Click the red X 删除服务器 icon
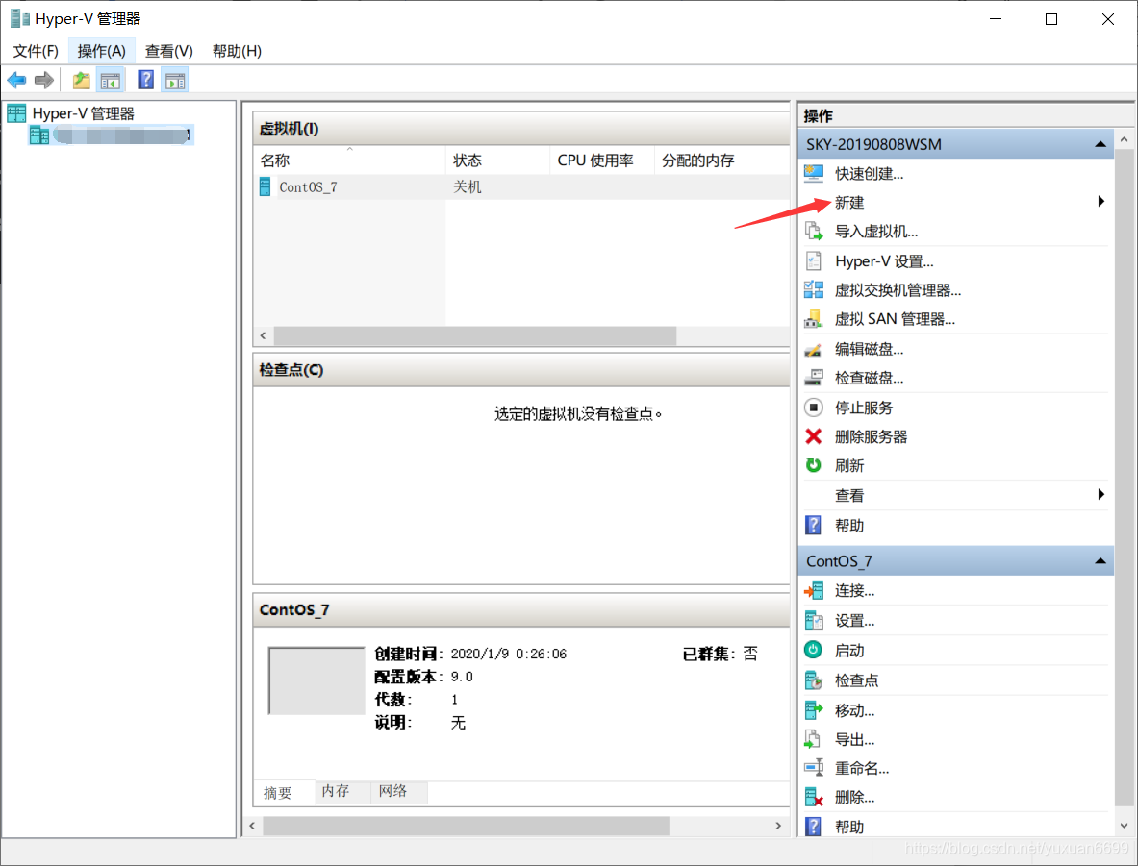 [x=814, y=436]
